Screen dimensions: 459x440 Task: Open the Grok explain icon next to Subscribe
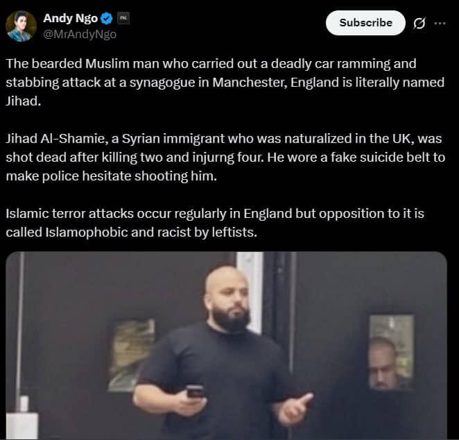coord(419,23)
